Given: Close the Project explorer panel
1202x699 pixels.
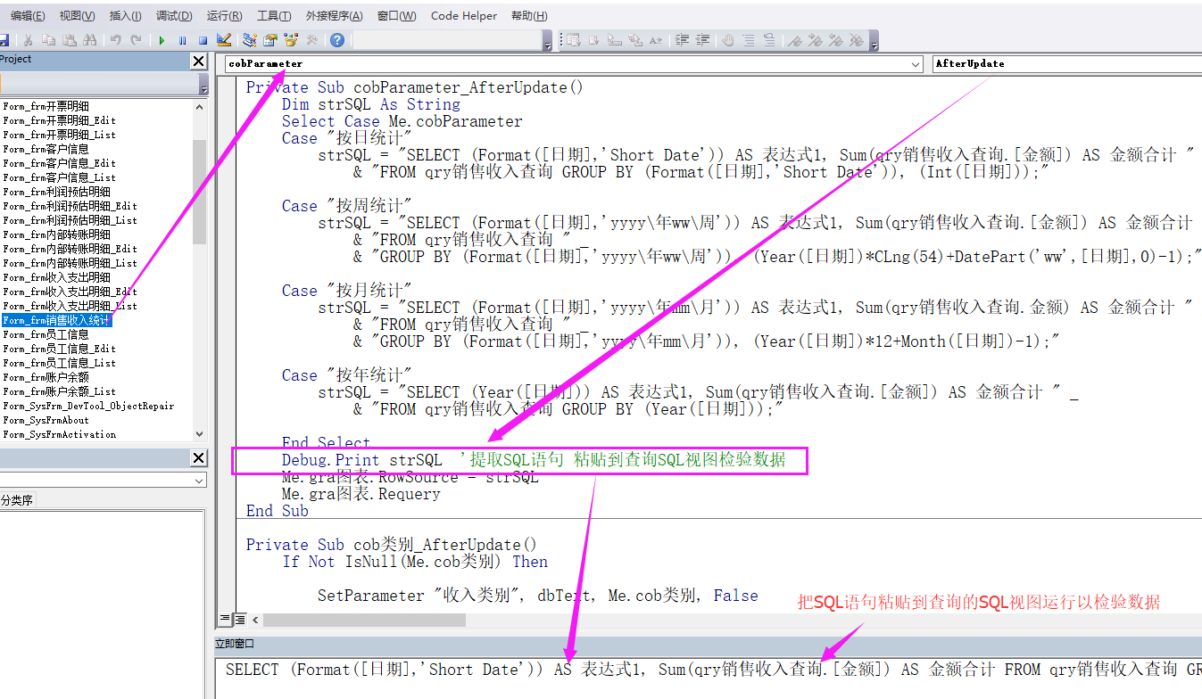Looking at the screenshot, I should point(199,61).
